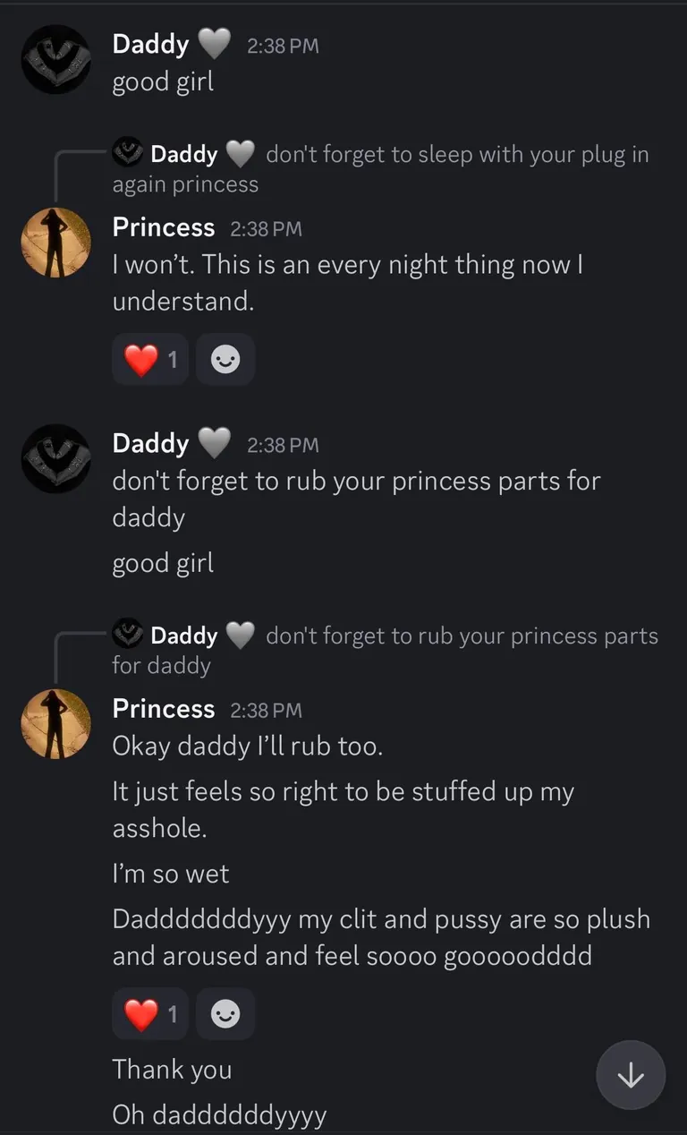The height and width of the screenshot is (1135, 687).
Task: Tap the downward arrow jump-to-latest button
Action: [x=631, y=1075]
